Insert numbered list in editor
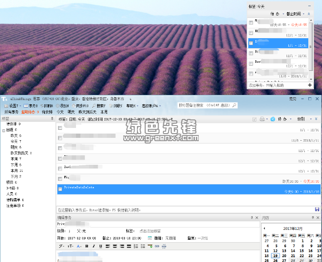322x262 pixels. 136,246
